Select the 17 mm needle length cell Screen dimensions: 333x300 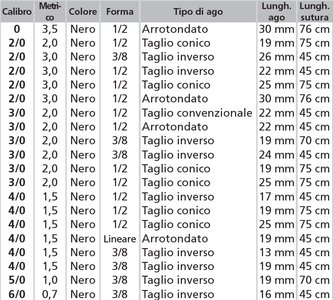coord(276,197)
